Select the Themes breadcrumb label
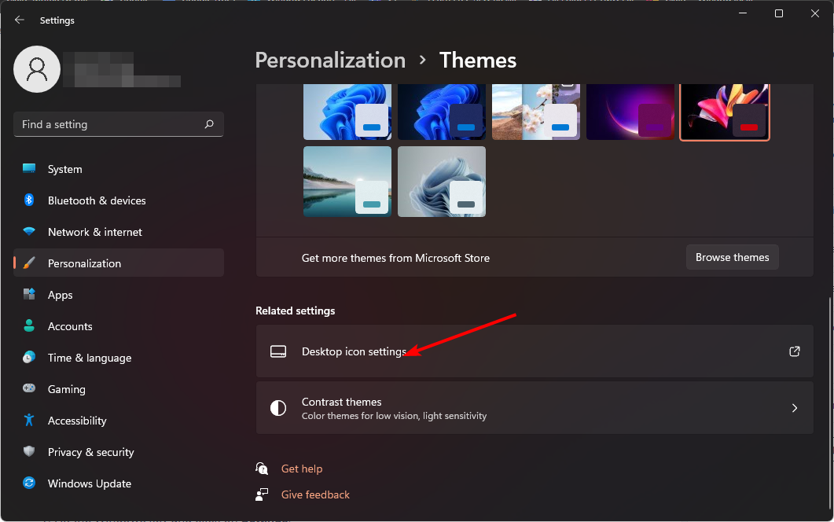Screen dimensions: 834x522 pyautogui.click(x=477, y=60)
